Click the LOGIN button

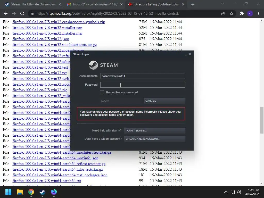coord(121,101)
